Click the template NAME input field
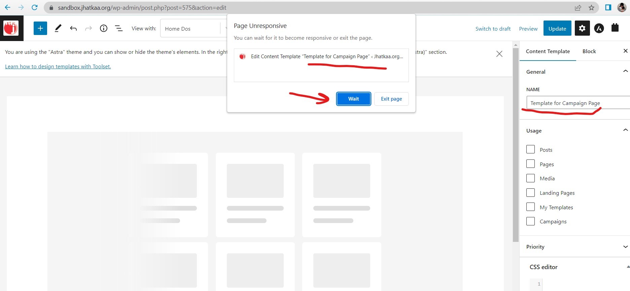 tap(577, 103)
